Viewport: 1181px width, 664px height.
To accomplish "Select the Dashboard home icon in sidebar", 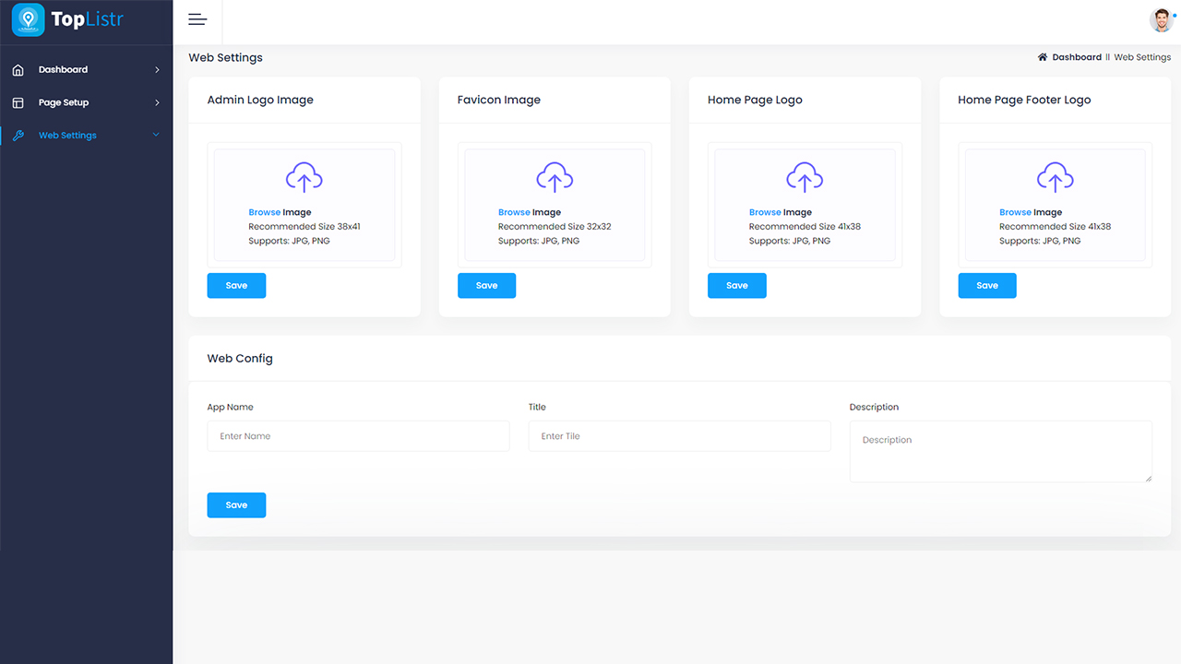I will tap(18, 69).
